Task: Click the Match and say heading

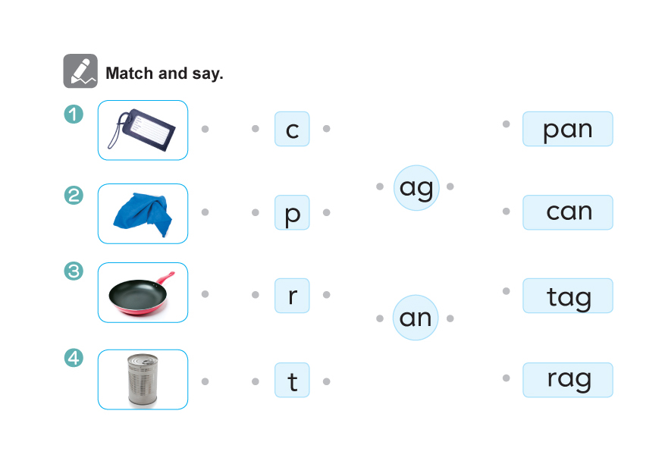Action: (165, 74)
